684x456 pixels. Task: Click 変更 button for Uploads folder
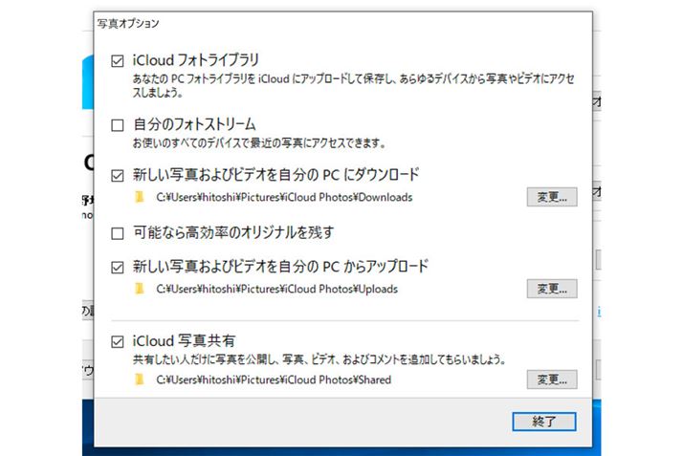(552, 289)
